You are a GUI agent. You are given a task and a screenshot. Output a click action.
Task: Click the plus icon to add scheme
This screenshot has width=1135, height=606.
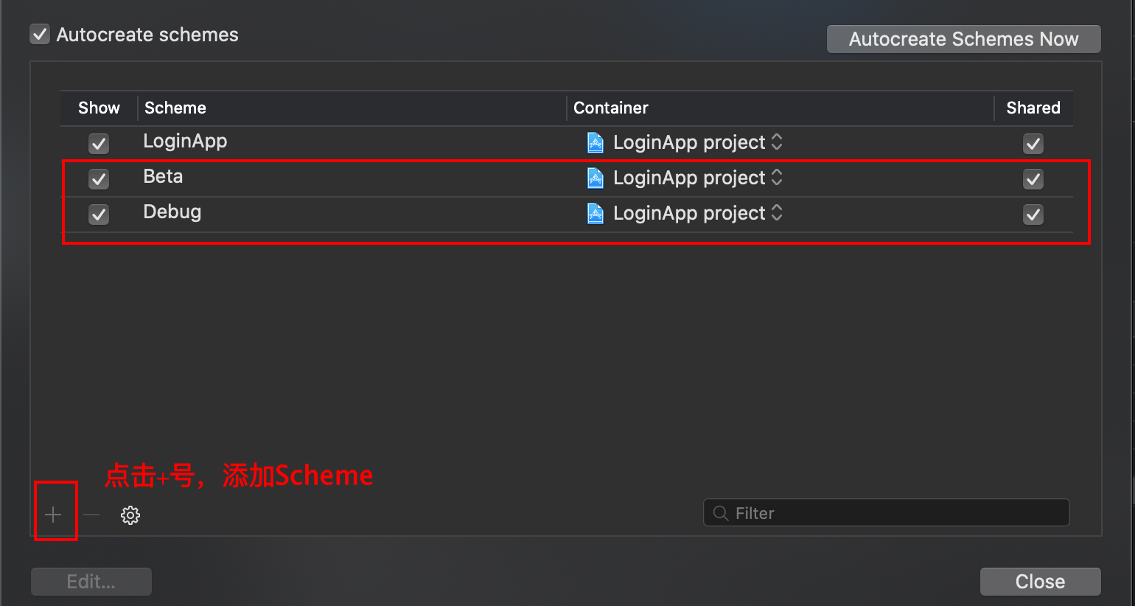[53, 515]
